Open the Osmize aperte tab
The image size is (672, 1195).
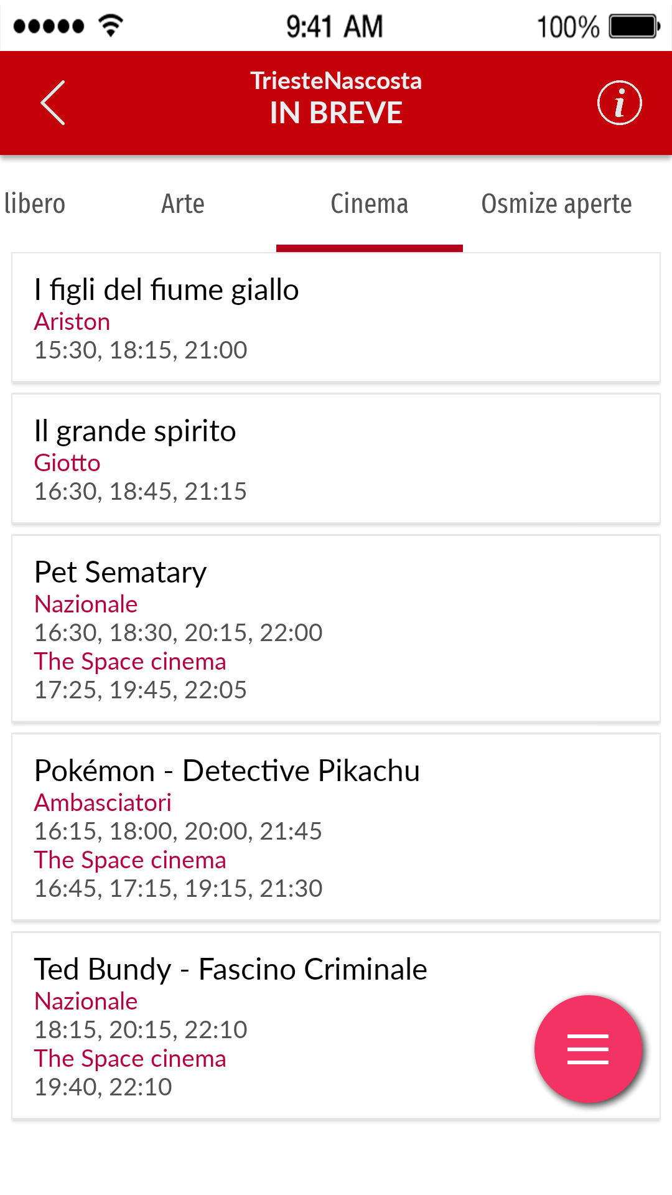coord(556,204)
